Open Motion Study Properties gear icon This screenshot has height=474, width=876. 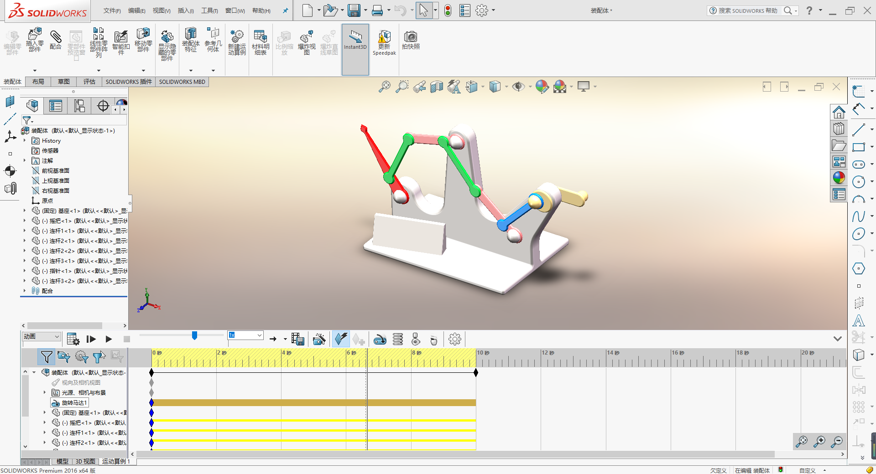pyautogui.click(x=455, y=339)
